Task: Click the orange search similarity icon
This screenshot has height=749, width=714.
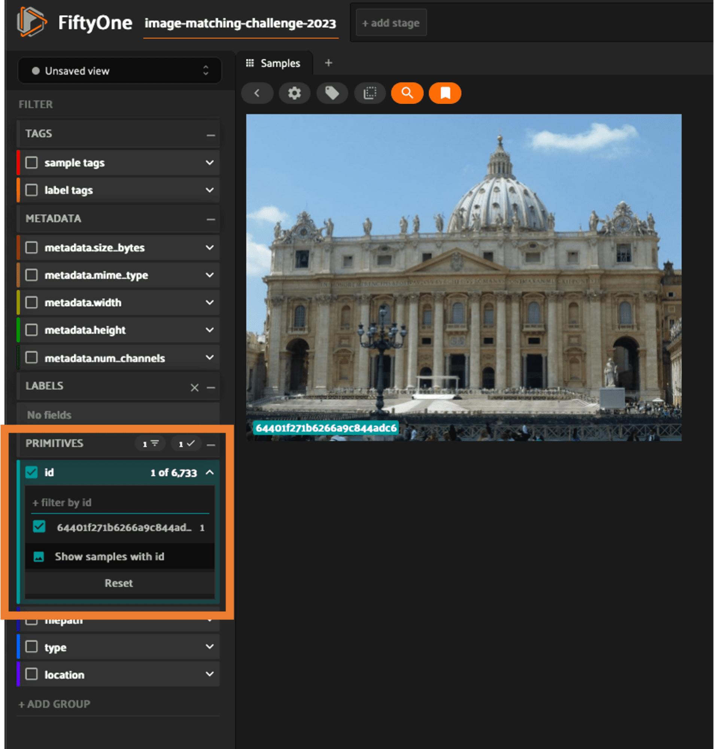Action: click(407, 93)
